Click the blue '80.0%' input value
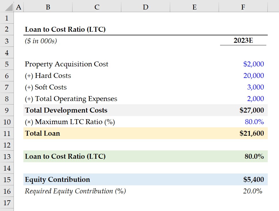279x211 pixels. (x=254, y=122)
